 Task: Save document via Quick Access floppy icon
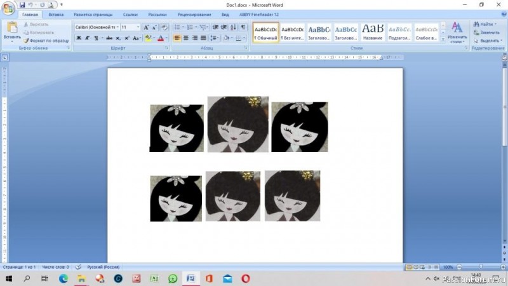click(22, 4)
